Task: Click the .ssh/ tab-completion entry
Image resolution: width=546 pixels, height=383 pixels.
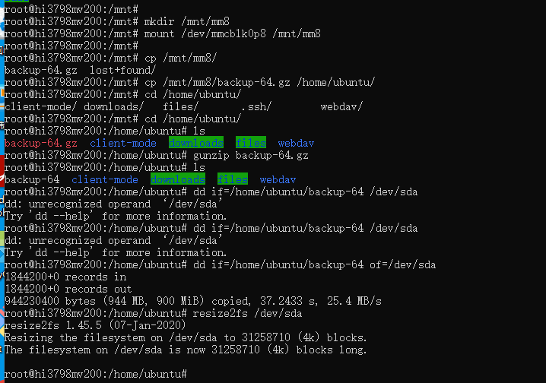Action: (256, 107)
